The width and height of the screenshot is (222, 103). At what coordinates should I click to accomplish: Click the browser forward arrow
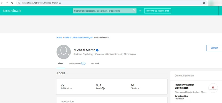click(7, 3)
